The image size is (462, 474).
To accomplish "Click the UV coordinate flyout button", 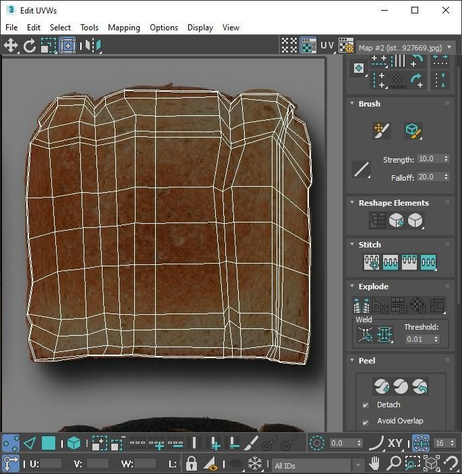I will pyautogui.click(x=327, y=46).
